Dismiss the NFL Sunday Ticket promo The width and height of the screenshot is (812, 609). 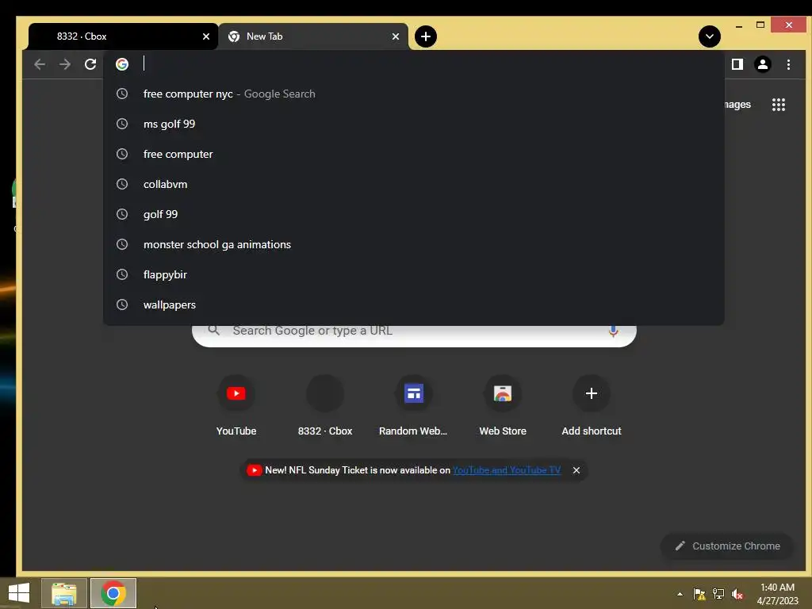[576, 470]
